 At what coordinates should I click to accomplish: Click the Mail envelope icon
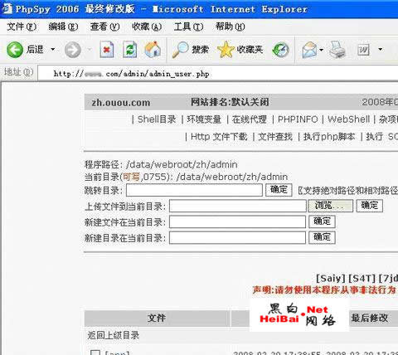coord(309,50)
